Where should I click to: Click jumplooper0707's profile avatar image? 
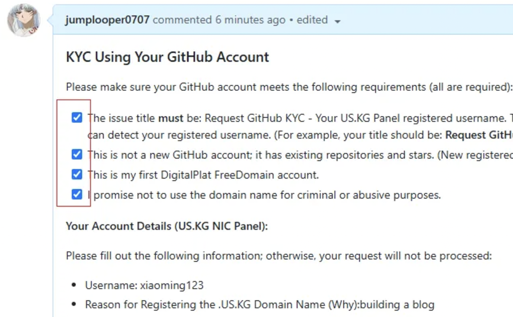pos(24,20)
